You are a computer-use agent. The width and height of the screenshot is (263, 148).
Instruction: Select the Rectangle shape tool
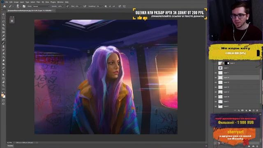point(3,79)
